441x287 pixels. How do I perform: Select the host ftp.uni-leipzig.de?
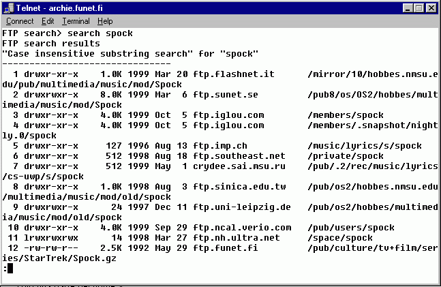coord(241,207)
